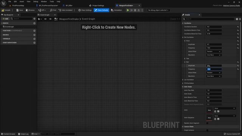242x136 pixels.
Task: Collapse the Graphs category
Action: (2, 23)
